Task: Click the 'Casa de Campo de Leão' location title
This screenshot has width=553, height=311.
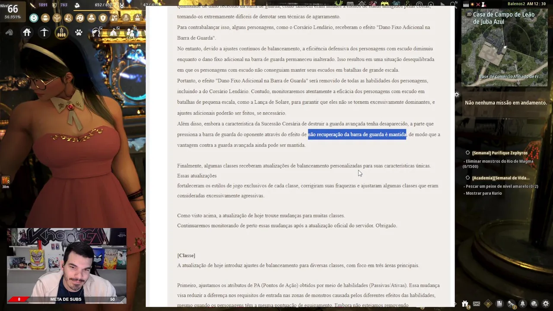Action: (504, 18)
